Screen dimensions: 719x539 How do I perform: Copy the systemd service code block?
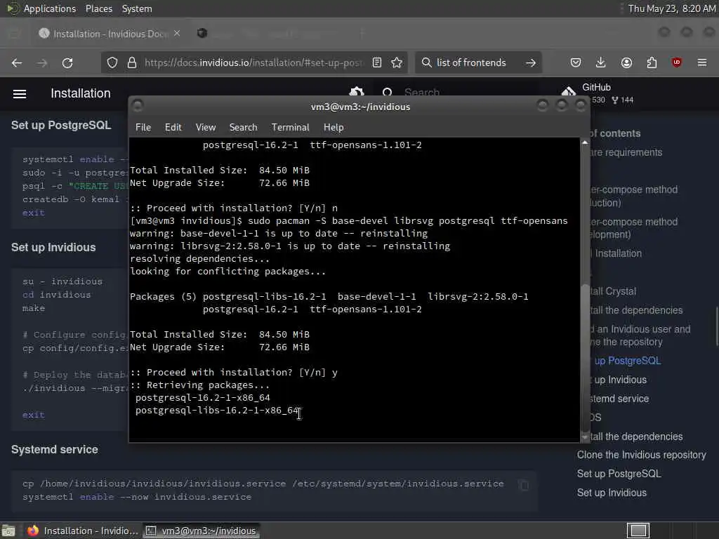(x=524, y=485)
